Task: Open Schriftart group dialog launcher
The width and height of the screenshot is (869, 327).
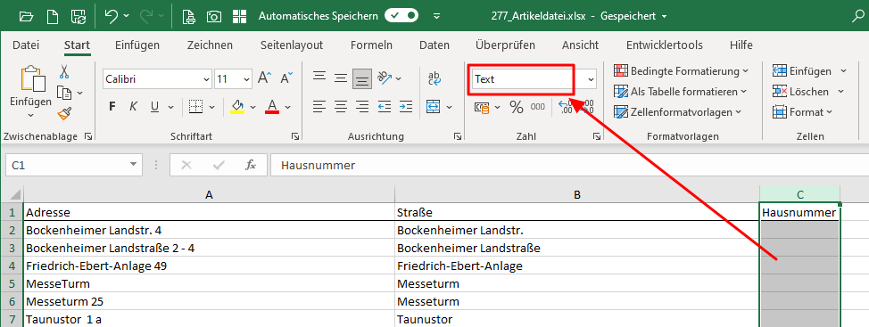Action: (x=295, y=136)
